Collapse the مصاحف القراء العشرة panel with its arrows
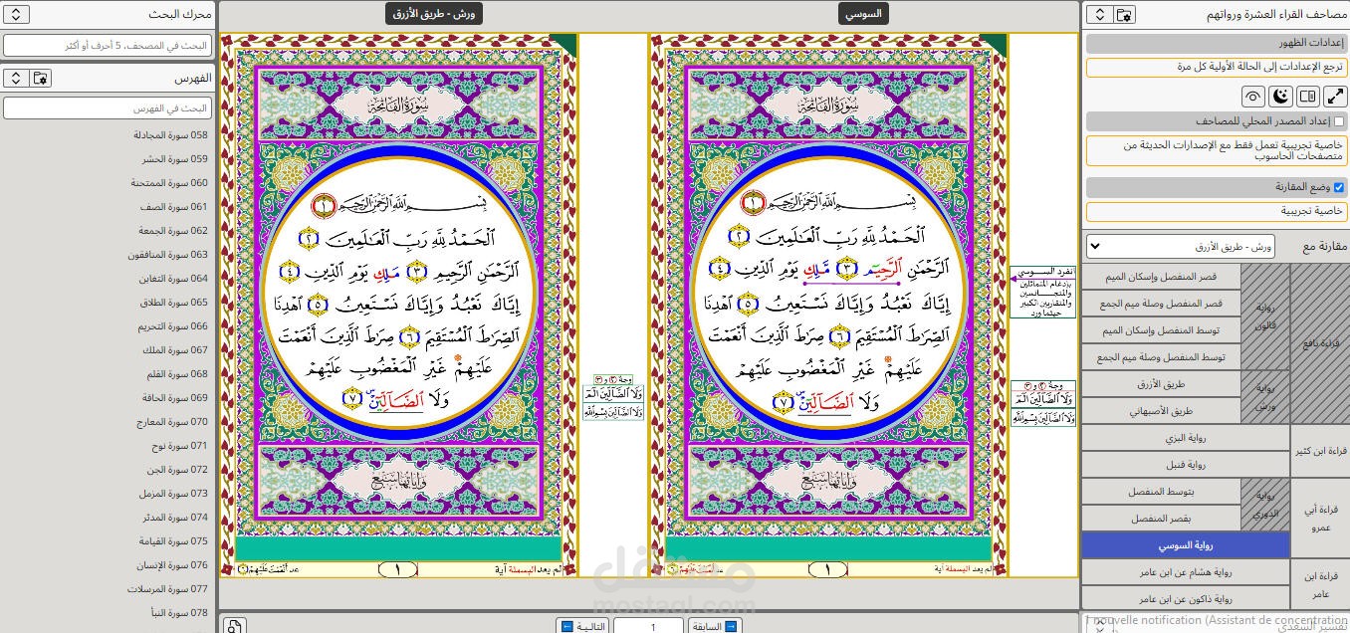 pos(1098,14)
